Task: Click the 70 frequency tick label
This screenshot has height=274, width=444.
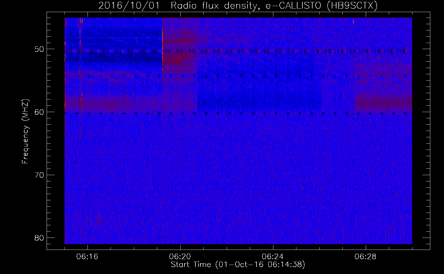Action: pyautogui.click(x=40, y=175)
